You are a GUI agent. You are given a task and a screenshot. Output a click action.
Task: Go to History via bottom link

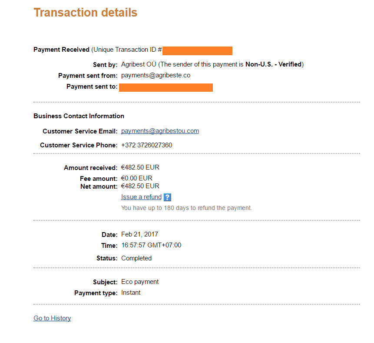(x=52, y=318)
